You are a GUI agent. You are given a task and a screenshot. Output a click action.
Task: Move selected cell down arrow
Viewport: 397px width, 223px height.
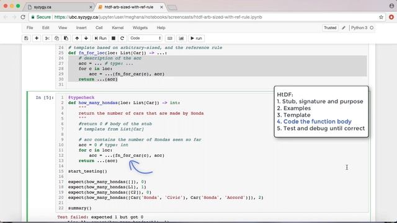click(86, 38)
